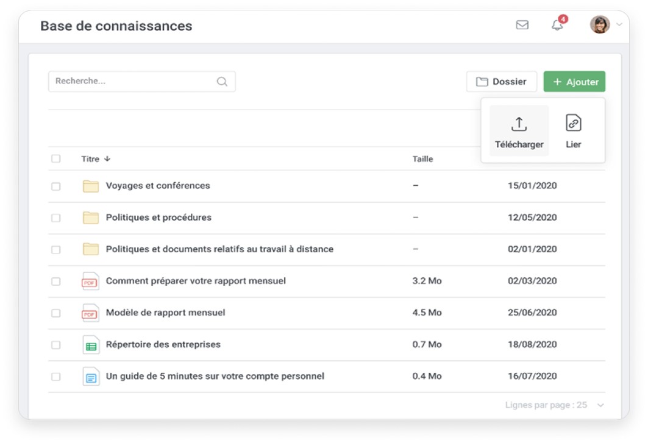The image size is (648, 443).
Task: Click the Dossier button
Action: click(501, 82)
